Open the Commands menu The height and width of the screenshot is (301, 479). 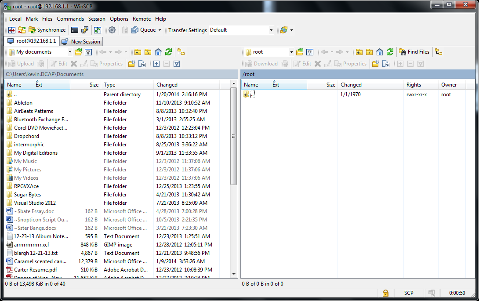(70, 19)
